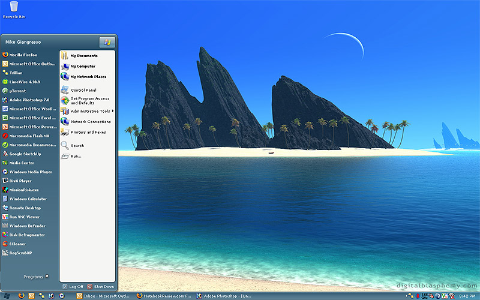Image resolution: width=480 pixels, height=300 pixels.
Task: Open Microsoft Office Word
Action: [x=29, y=109]
